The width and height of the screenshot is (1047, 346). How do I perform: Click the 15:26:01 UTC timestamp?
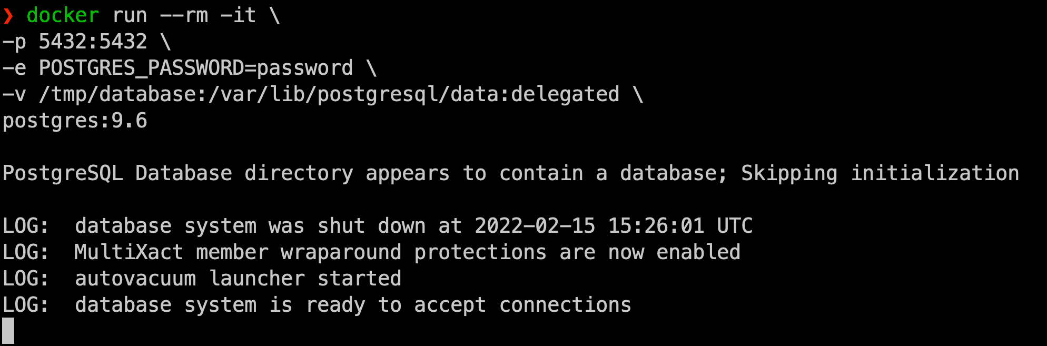tap(680, 226)
